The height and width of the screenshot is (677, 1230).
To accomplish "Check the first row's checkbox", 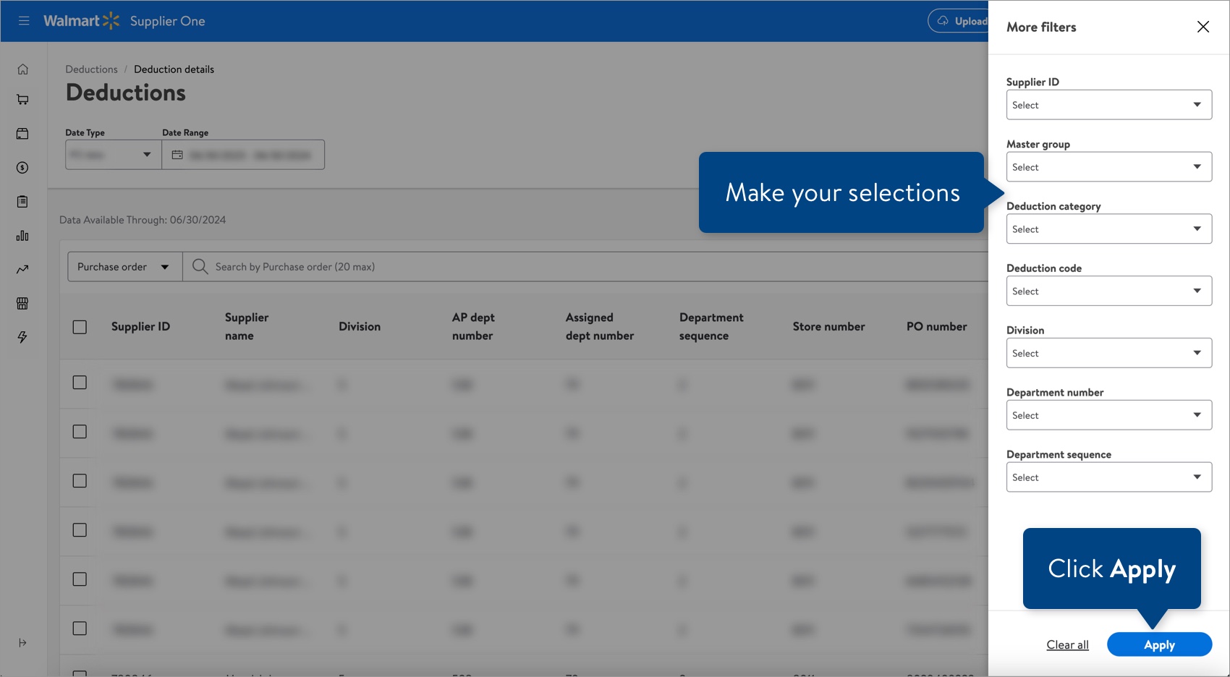I will pos(79,383).
